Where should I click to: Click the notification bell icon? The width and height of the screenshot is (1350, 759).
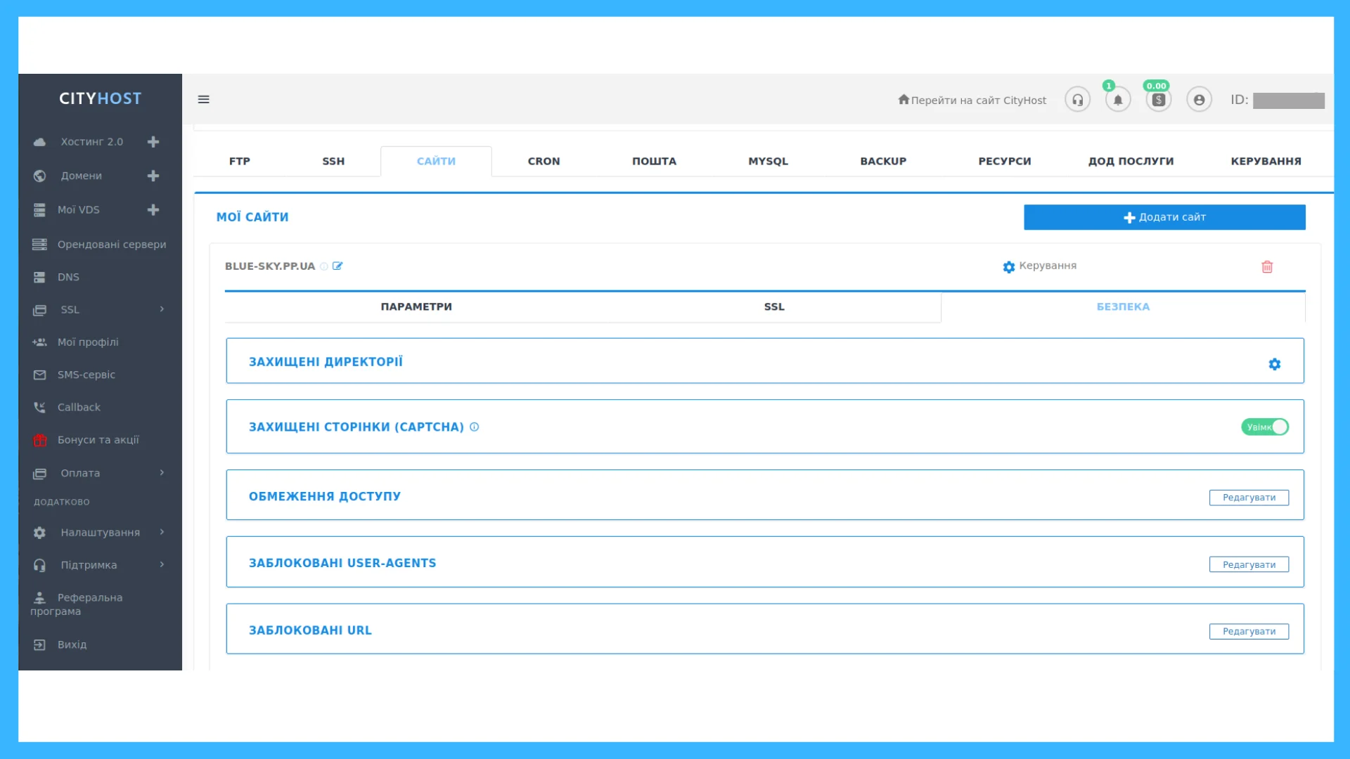click(x=1118, y=100)
